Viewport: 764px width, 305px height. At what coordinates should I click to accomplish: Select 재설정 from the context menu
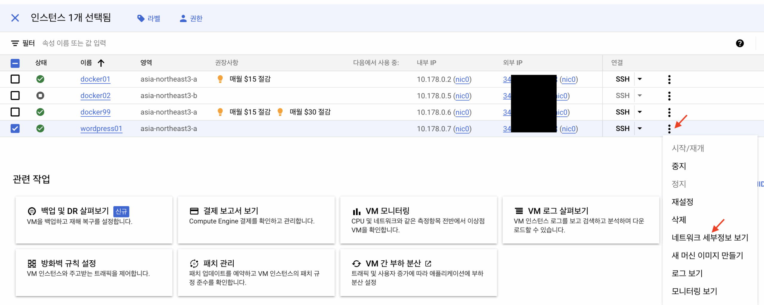click(710, 202)
